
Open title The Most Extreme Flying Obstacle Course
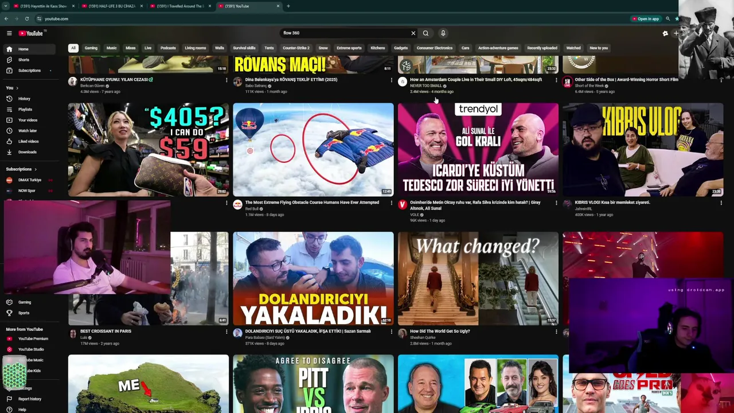point(312,202)
